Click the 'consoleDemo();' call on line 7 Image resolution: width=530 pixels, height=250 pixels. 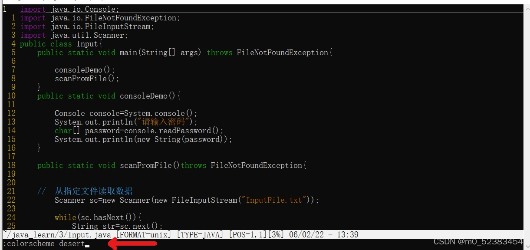click(x=85, y=70)
